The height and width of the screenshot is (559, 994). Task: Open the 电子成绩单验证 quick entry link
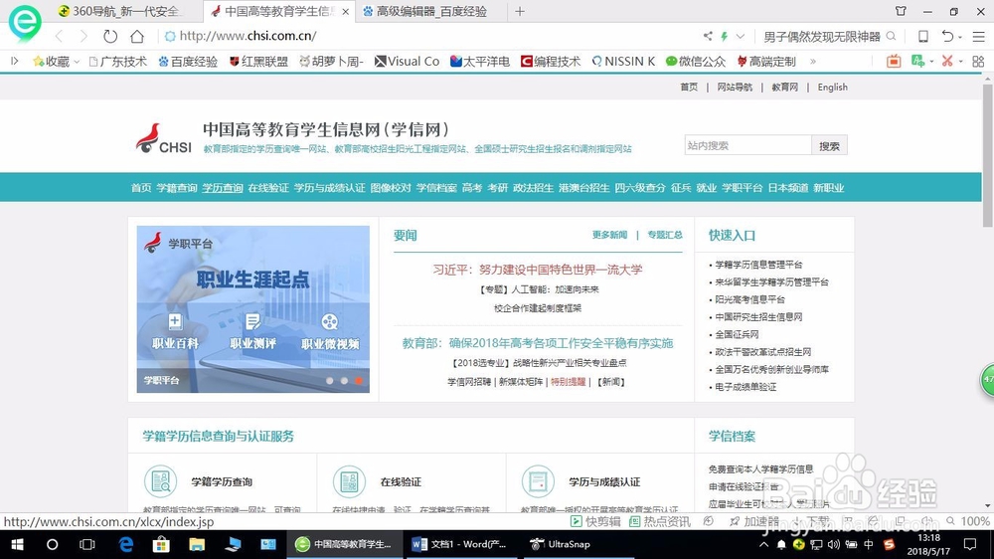745,386
